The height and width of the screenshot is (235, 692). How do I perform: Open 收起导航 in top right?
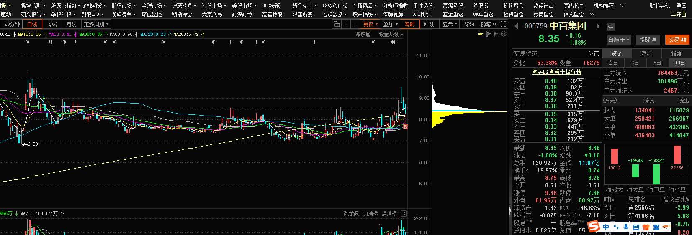660,5
